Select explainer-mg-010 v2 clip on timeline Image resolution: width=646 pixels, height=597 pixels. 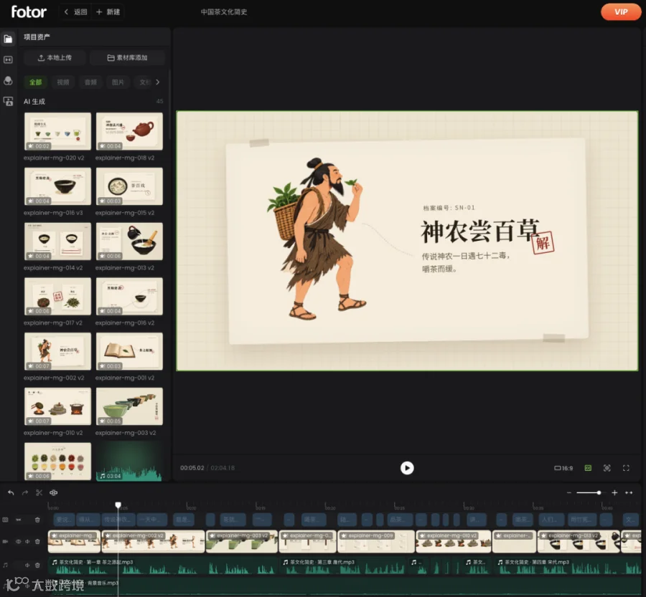tap(453, 541)
